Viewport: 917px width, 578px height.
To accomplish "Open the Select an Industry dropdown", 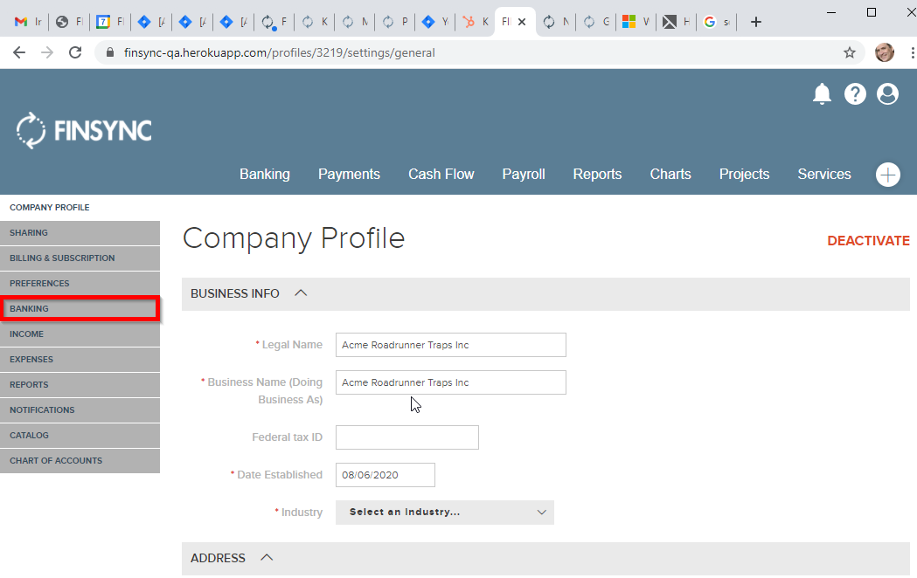I will [x=444, y=513].
